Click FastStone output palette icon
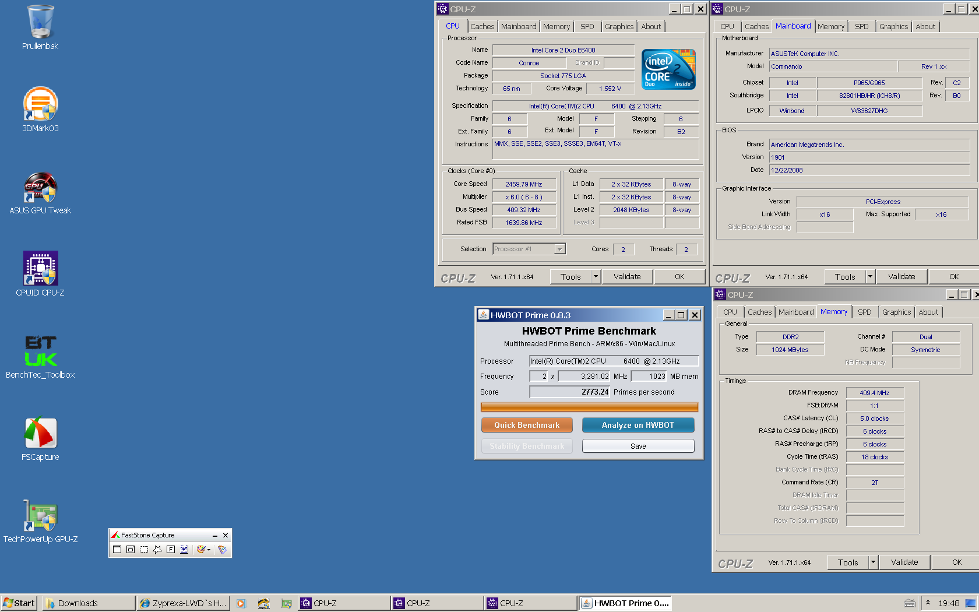 click(x=201, y=549)
